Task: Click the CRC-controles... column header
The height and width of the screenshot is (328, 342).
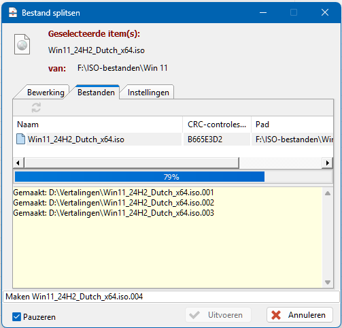Action: click(217, 125)
